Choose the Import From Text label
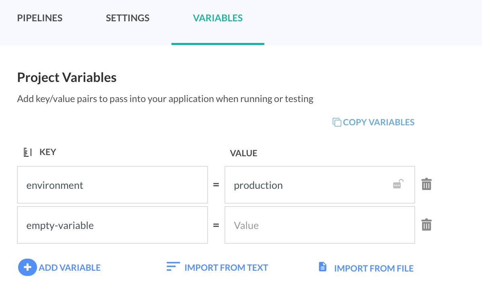 tap(226, 268)
